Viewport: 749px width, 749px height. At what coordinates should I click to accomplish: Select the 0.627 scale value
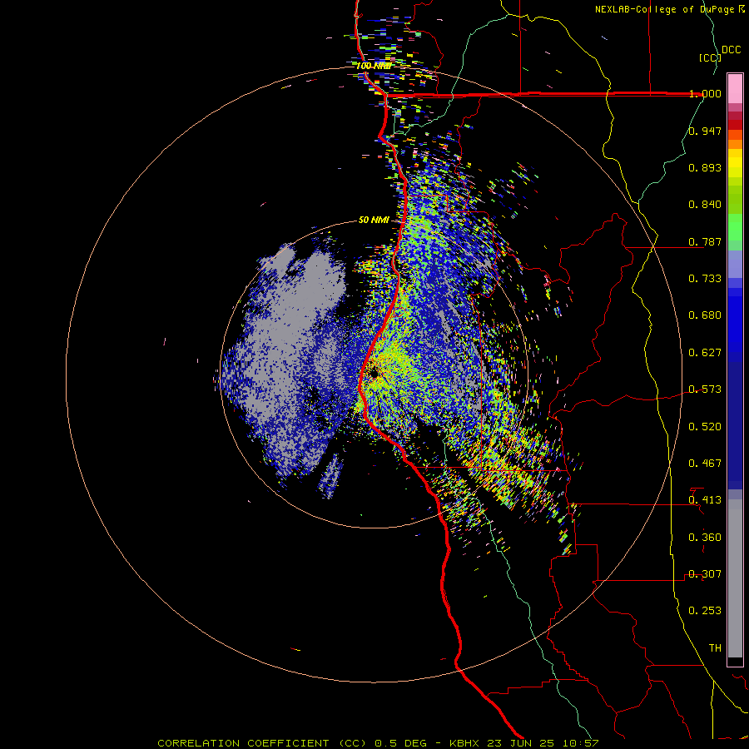705,353
